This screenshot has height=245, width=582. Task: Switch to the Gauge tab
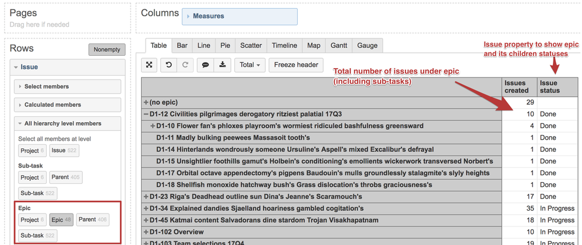coord(367,45)
